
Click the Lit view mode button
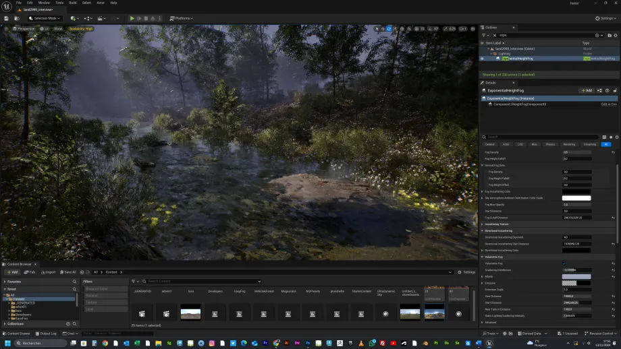click(x=45, y=29)
